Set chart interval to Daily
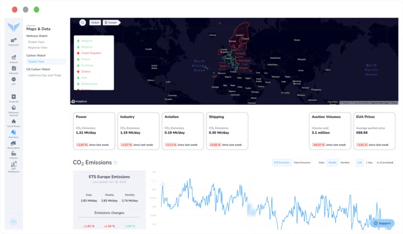The image size is (403, 234). (321, 163)
